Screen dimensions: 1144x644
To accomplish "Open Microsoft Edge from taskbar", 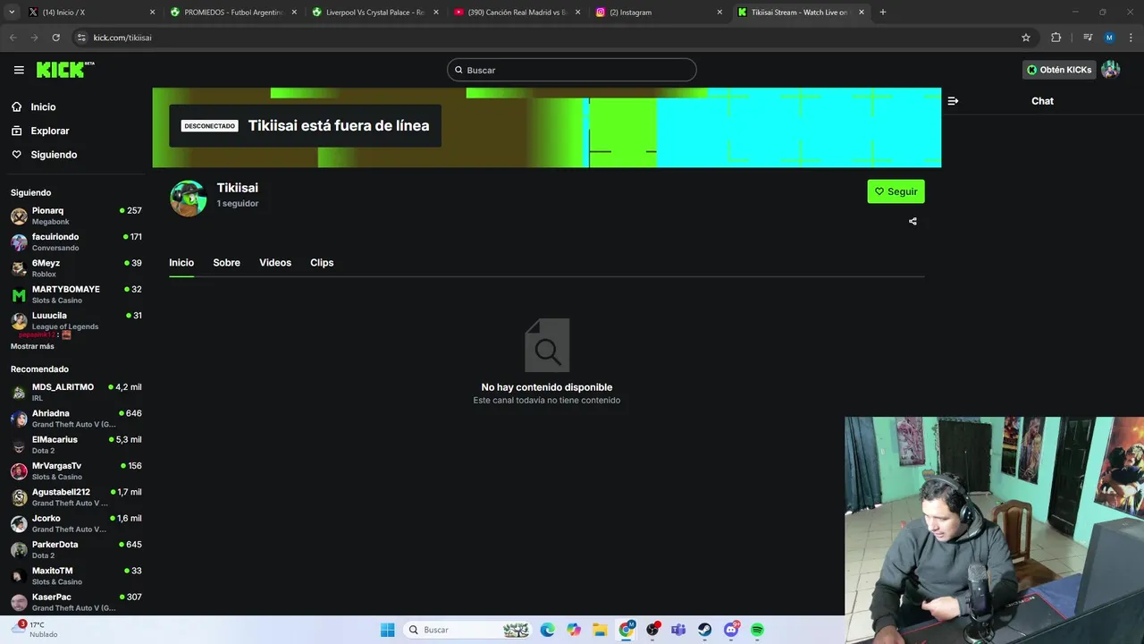I will (x=547, y=630).
